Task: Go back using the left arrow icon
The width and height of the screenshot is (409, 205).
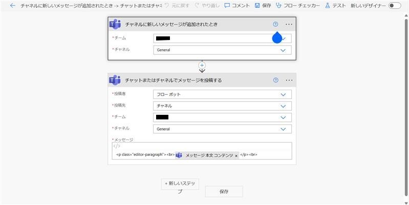Action: coord(12,6)
